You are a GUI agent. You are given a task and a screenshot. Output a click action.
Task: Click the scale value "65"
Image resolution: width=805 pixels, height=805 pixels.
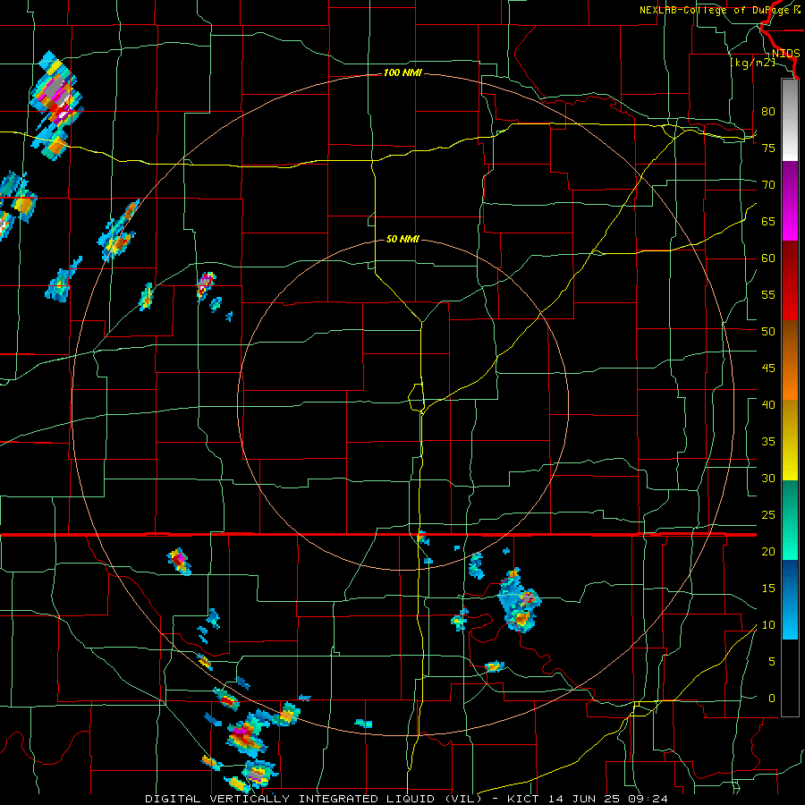pyautogui.click(x=768, y=221)
